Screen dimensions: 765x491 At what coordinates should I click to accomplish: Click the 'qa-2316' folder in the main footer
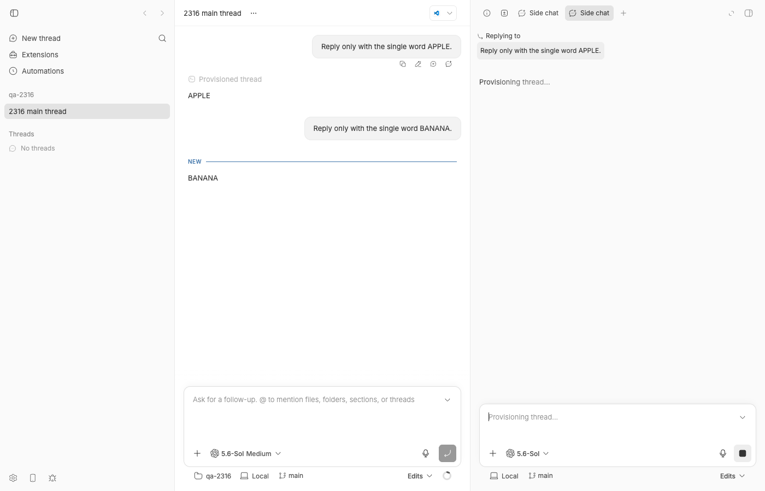(x=213, y=476)
